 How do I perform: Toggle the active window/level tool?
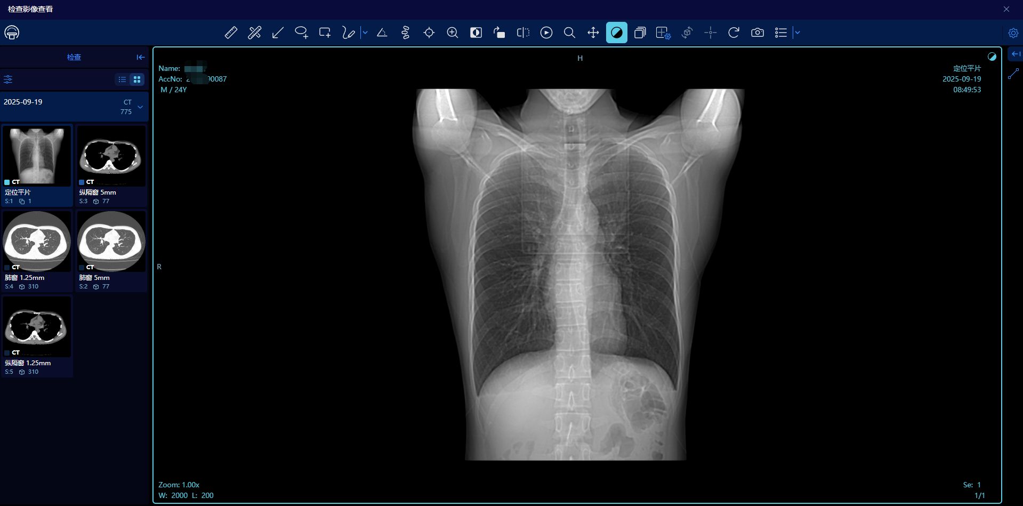tap(617, 33)
